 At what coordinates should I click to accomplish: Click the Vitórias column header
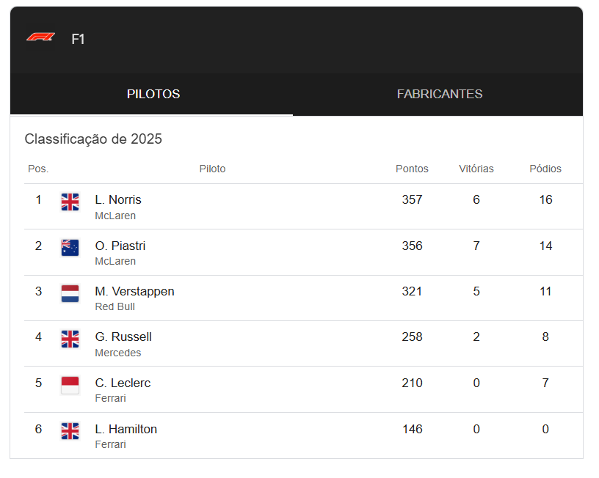(x=476, y=169)
